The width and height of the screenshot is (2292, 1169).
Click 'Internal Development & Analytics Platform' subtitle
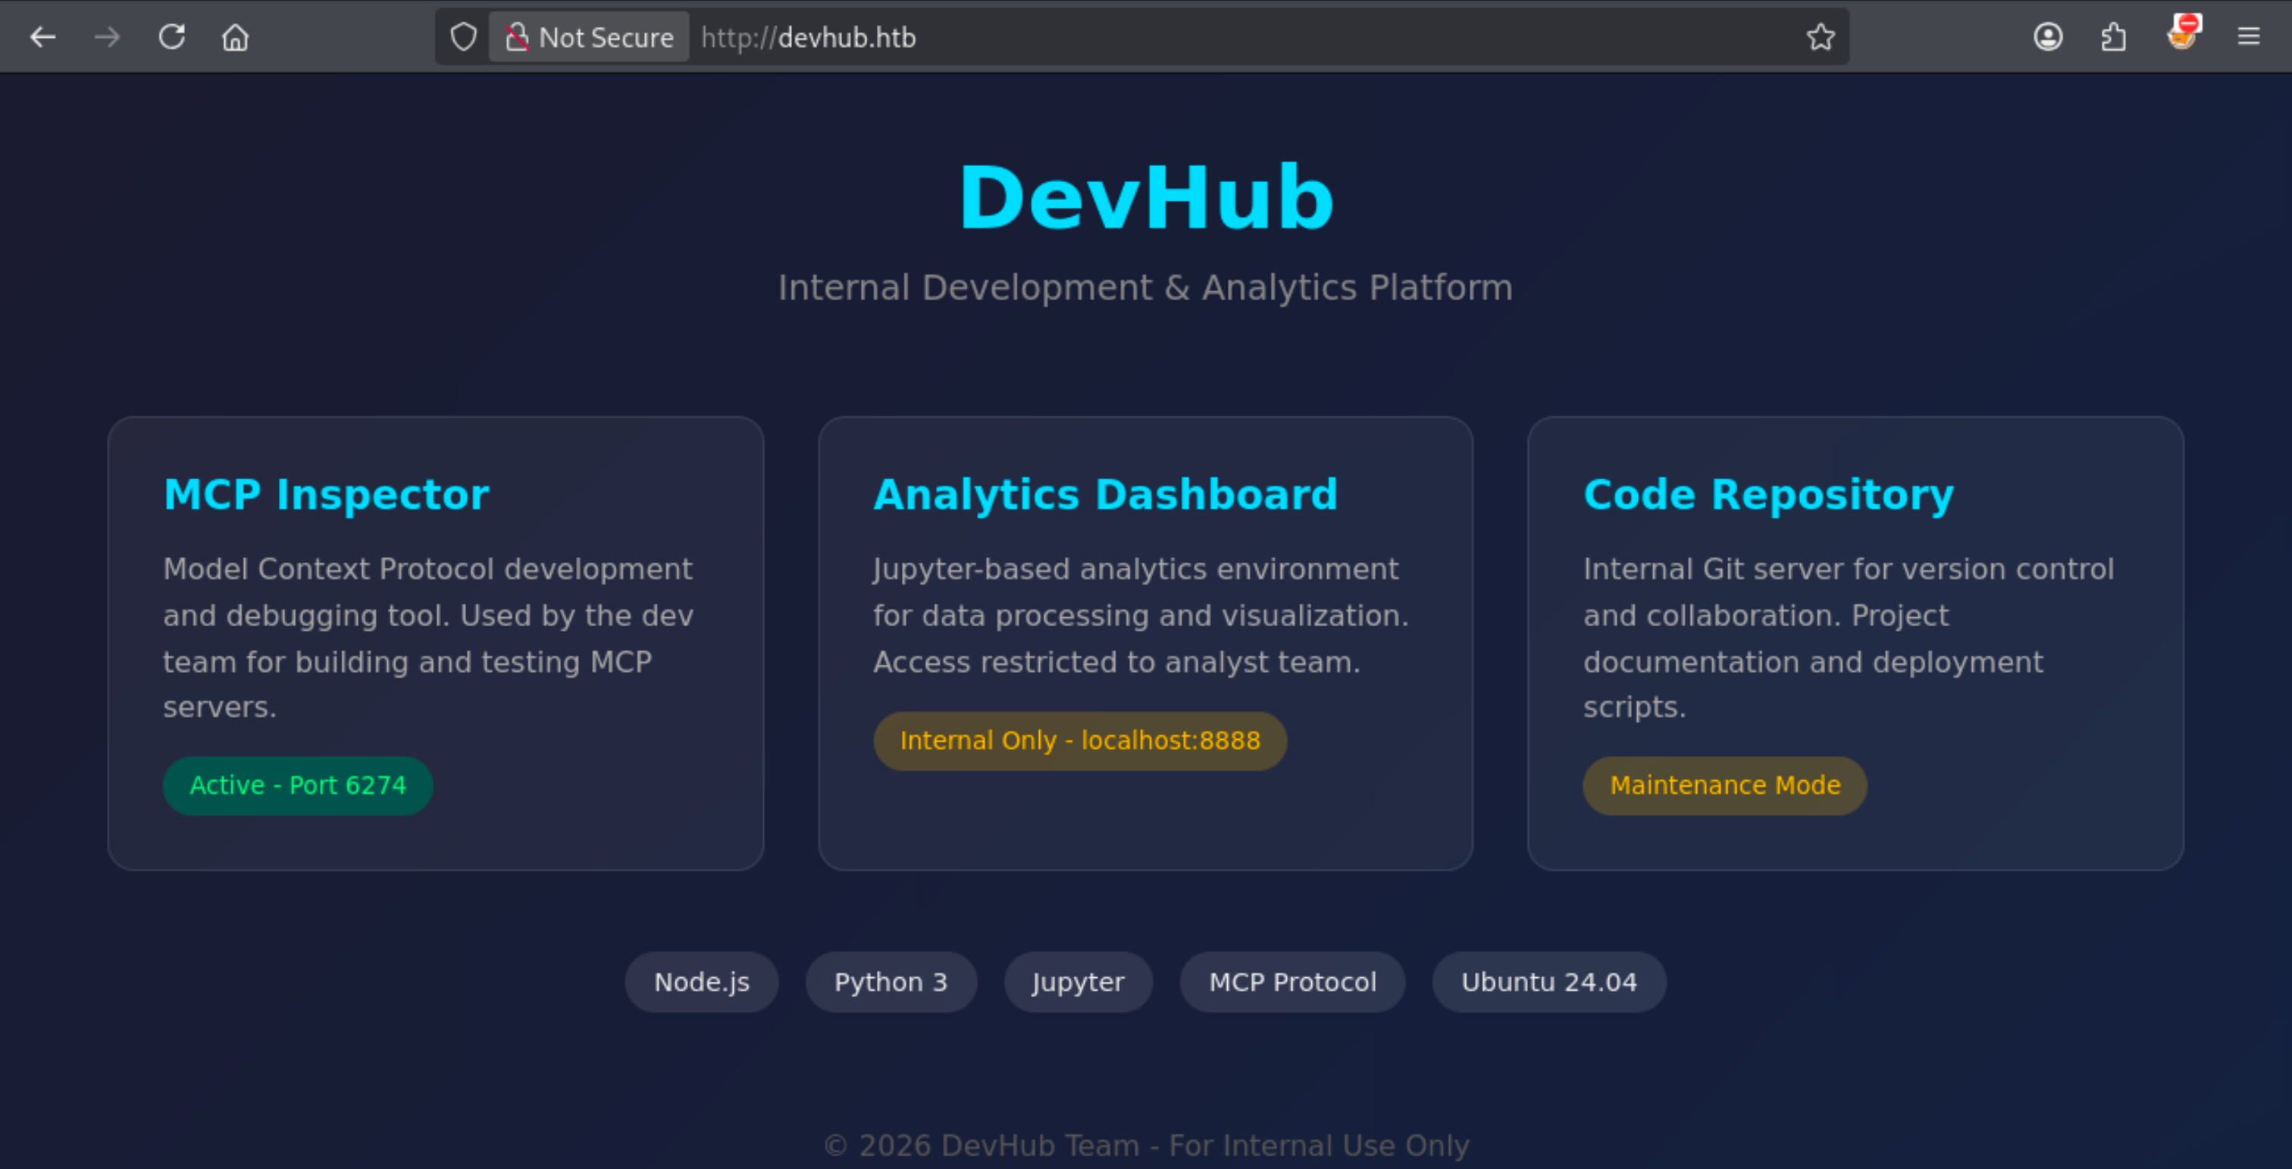[1146, 287]
